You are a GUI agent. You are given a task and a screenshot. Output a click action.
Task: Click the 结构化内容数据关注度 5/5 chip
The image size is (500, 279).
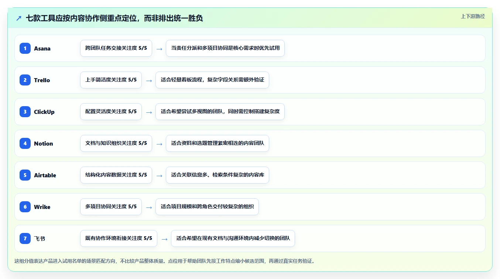(116, 175)
